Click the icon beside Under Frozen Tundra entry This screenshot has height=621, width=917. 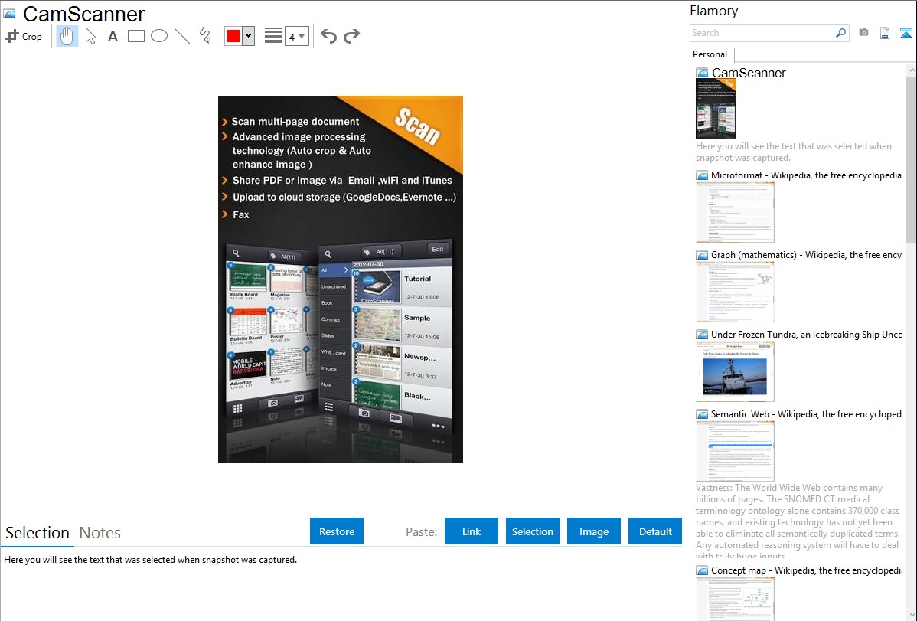coord(702,334)
